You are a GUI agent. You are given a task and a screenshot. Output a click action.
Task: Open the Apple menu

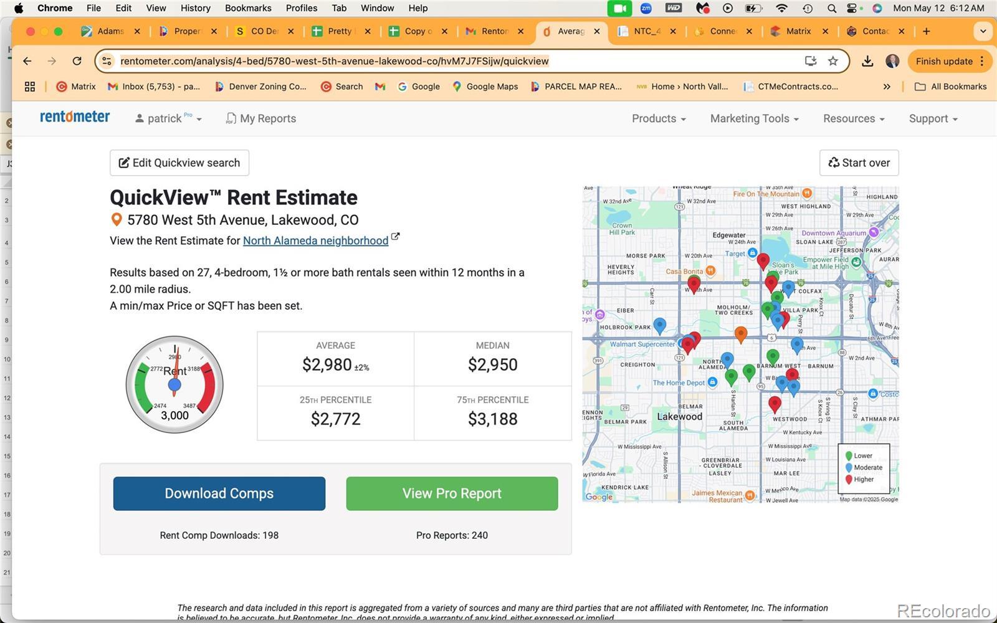click(19, 8)
